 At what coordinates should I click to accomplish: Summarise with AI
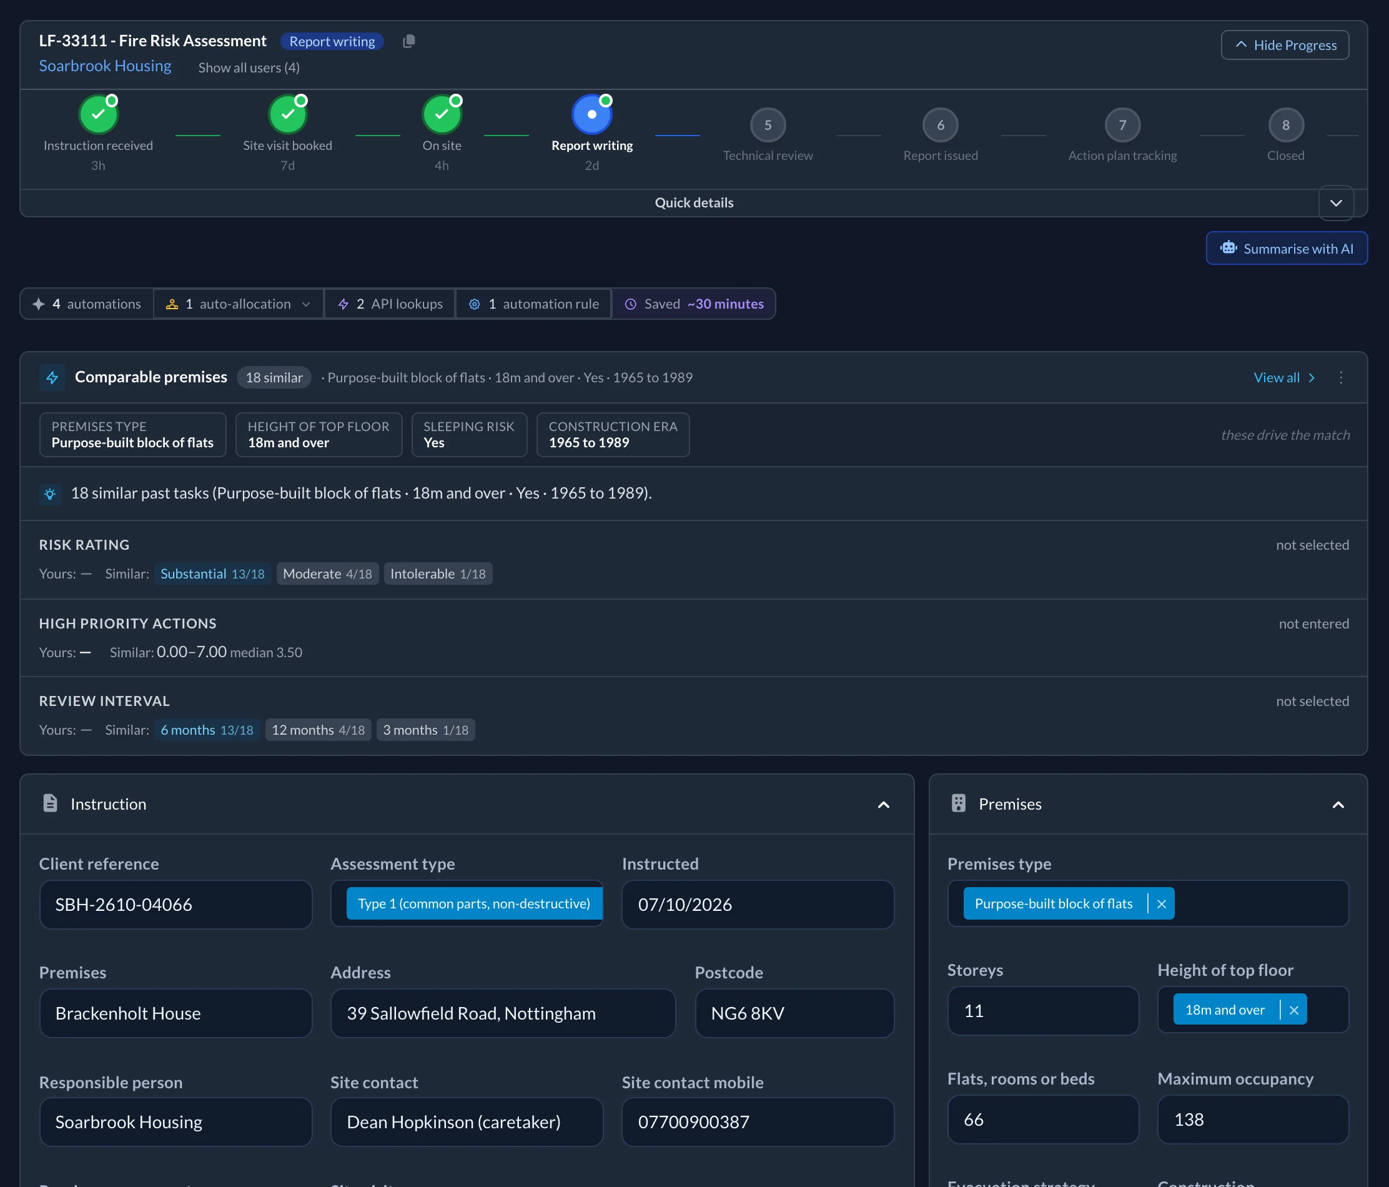(x=1287, y=248)
